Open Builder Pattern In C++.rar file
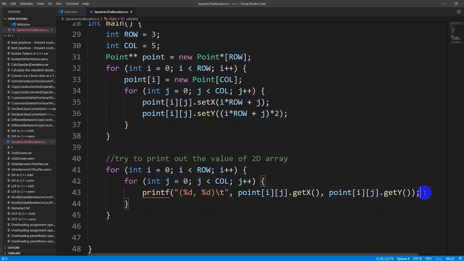This screenshot has height=261, width=464. pos(30,54)
